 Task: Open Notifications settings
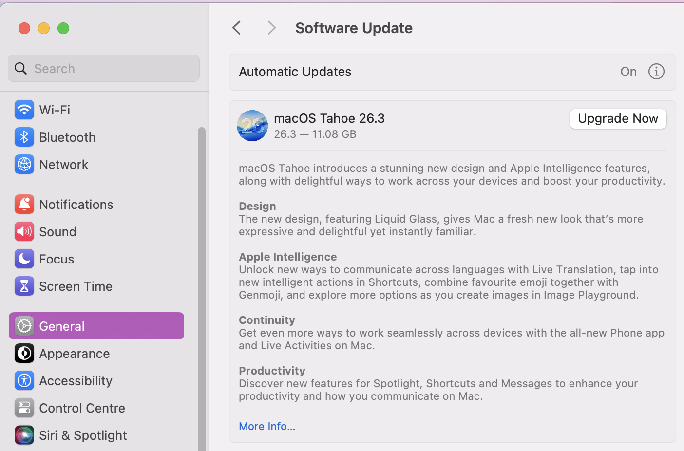click(x=76, y=204)
